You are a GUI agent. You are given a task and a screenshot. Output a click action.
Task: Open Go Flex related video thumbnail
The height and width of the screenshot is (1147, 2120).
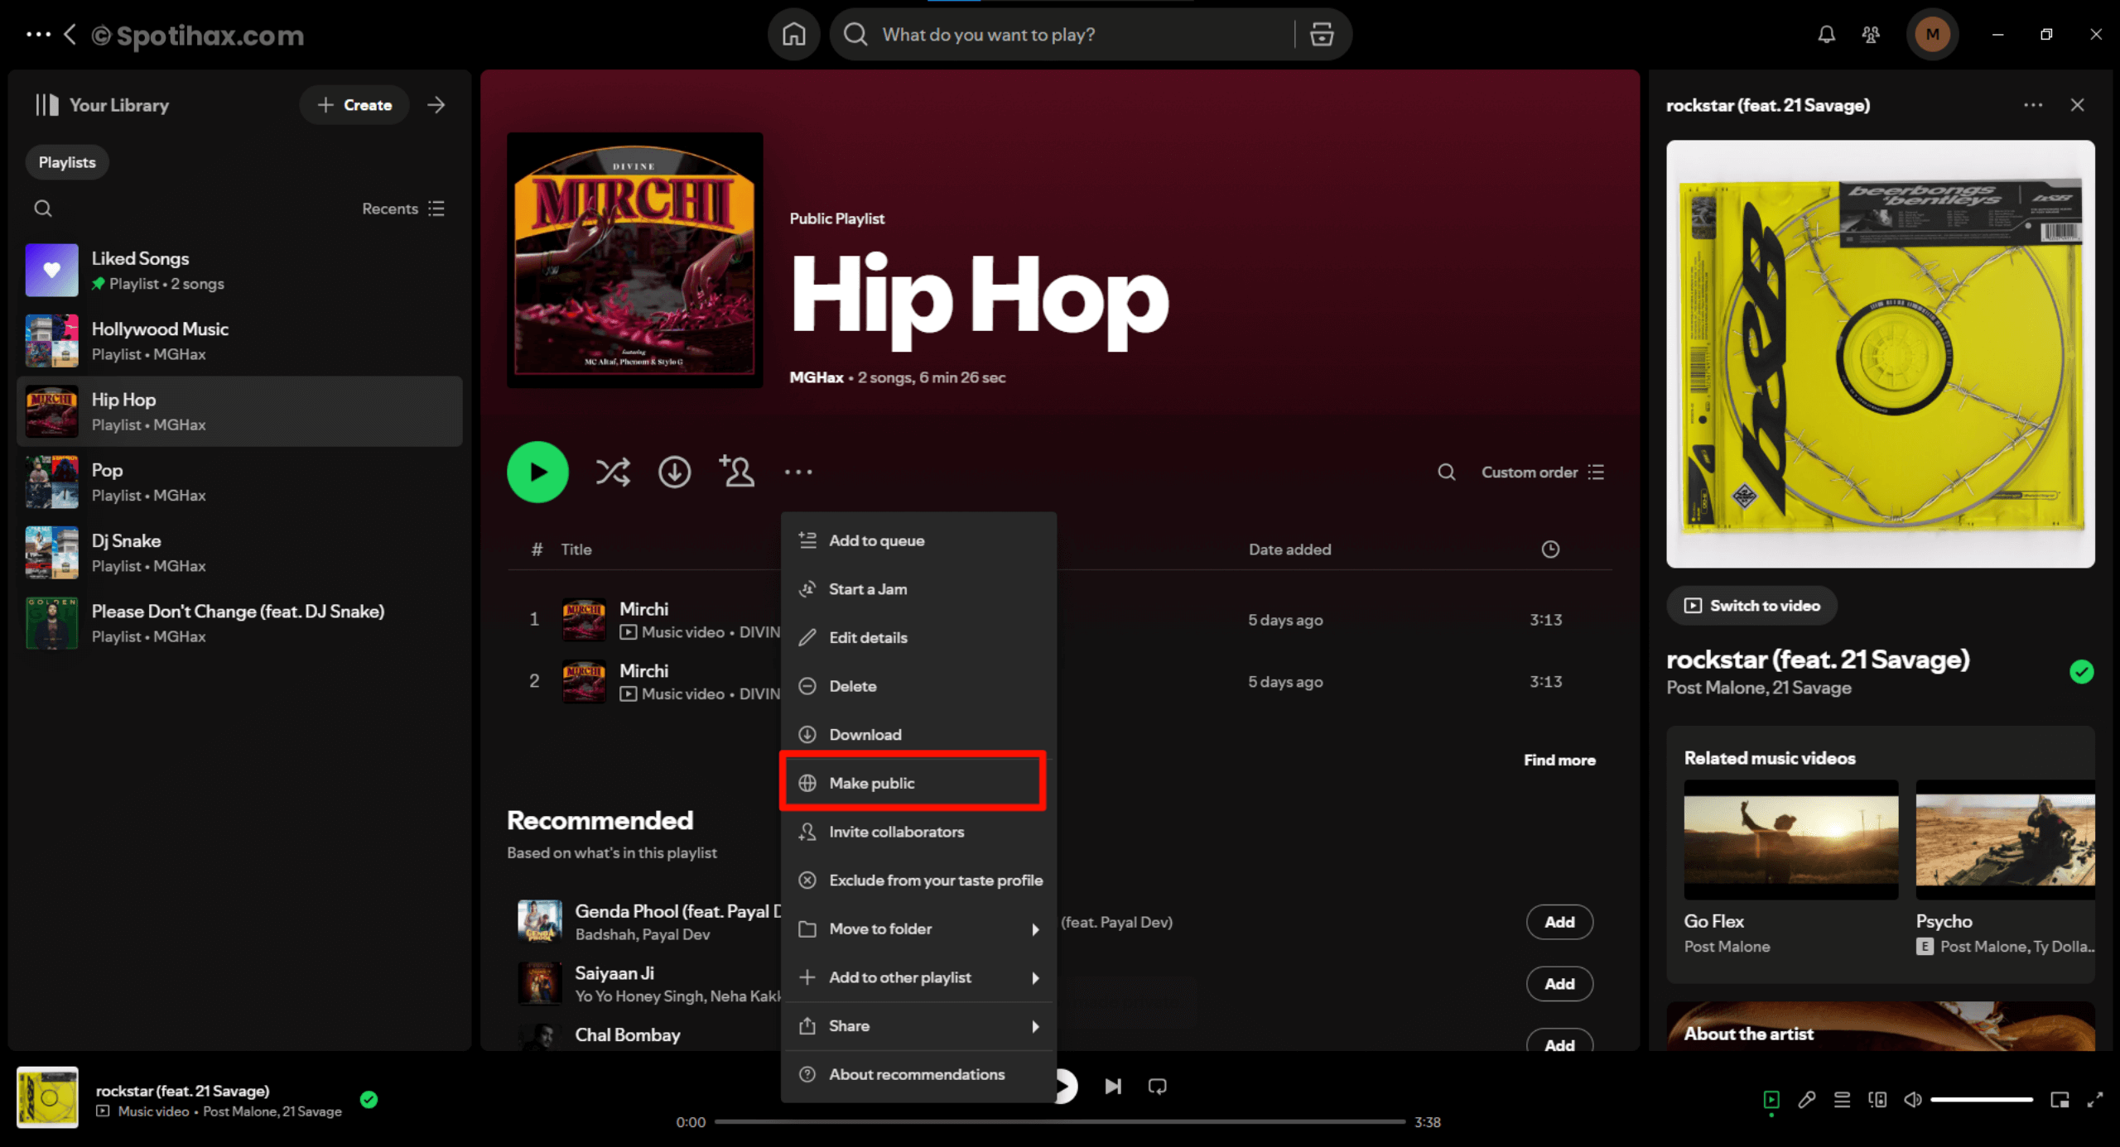[1790, 839]
